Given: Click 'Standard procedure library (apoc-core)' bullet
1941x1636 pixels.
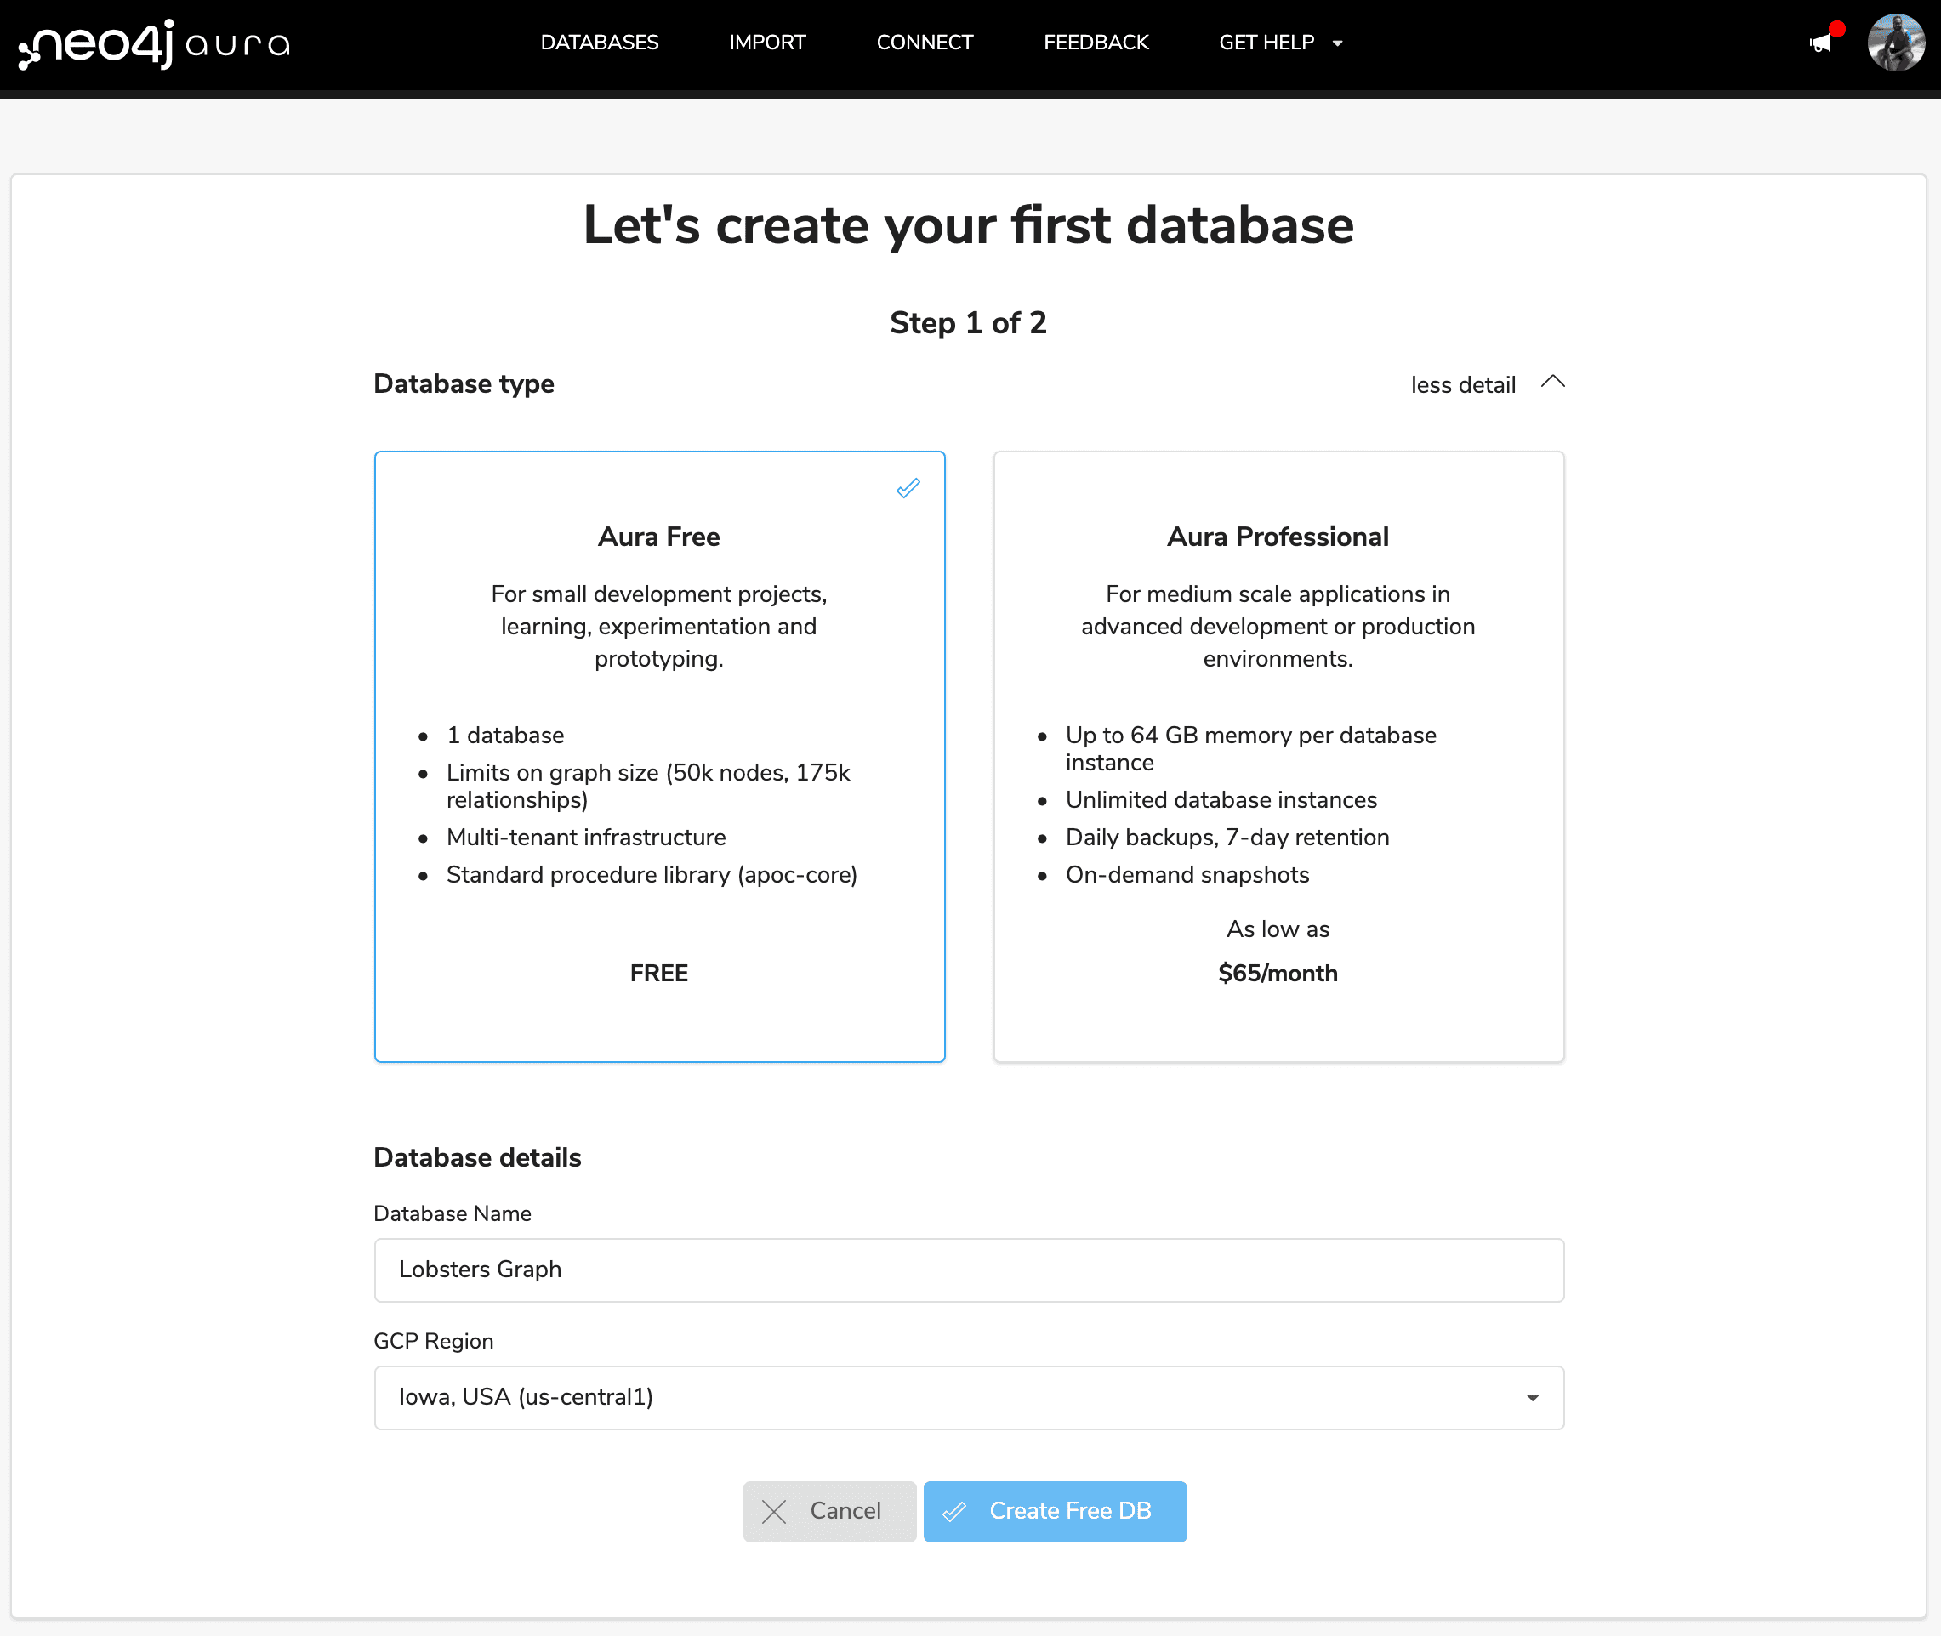Looking at the screenshot, I should click(652, 875).
